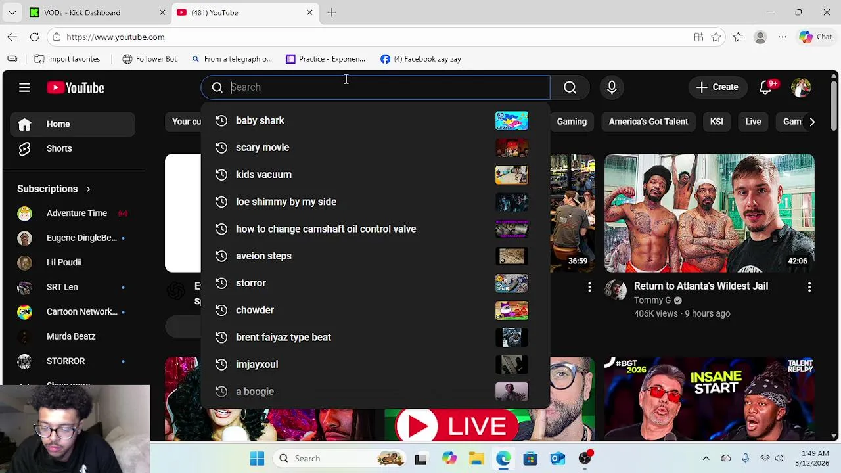Select 'brent faiyaz type beat' suggestion
Screen dimensions: 841x473
(x=375, y=337)
